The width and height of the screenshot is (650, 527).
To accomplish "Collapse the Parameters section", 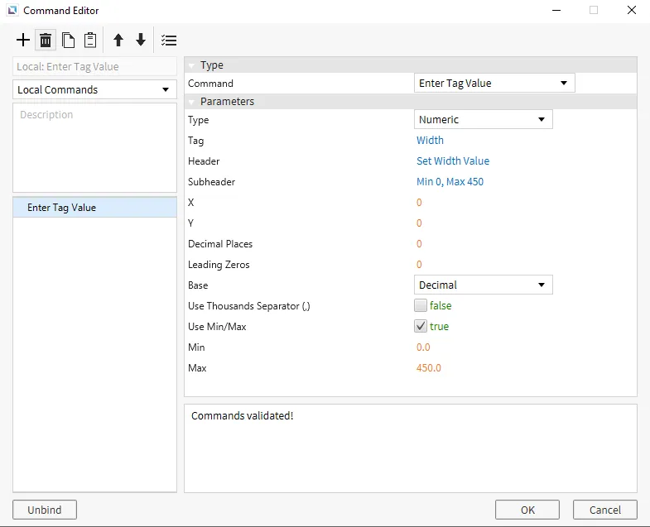I will coord(191,102).
